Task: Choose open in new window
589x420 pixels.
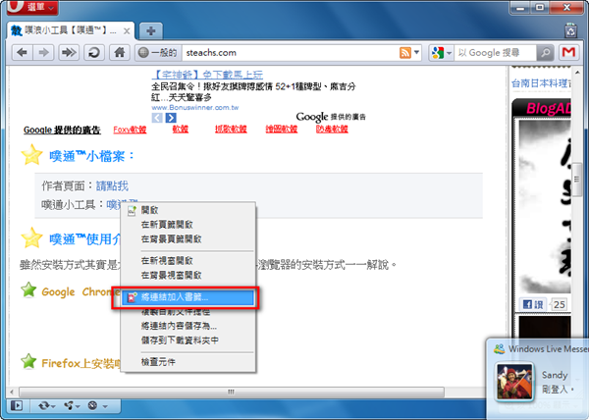Action: [x=189, y=260]
